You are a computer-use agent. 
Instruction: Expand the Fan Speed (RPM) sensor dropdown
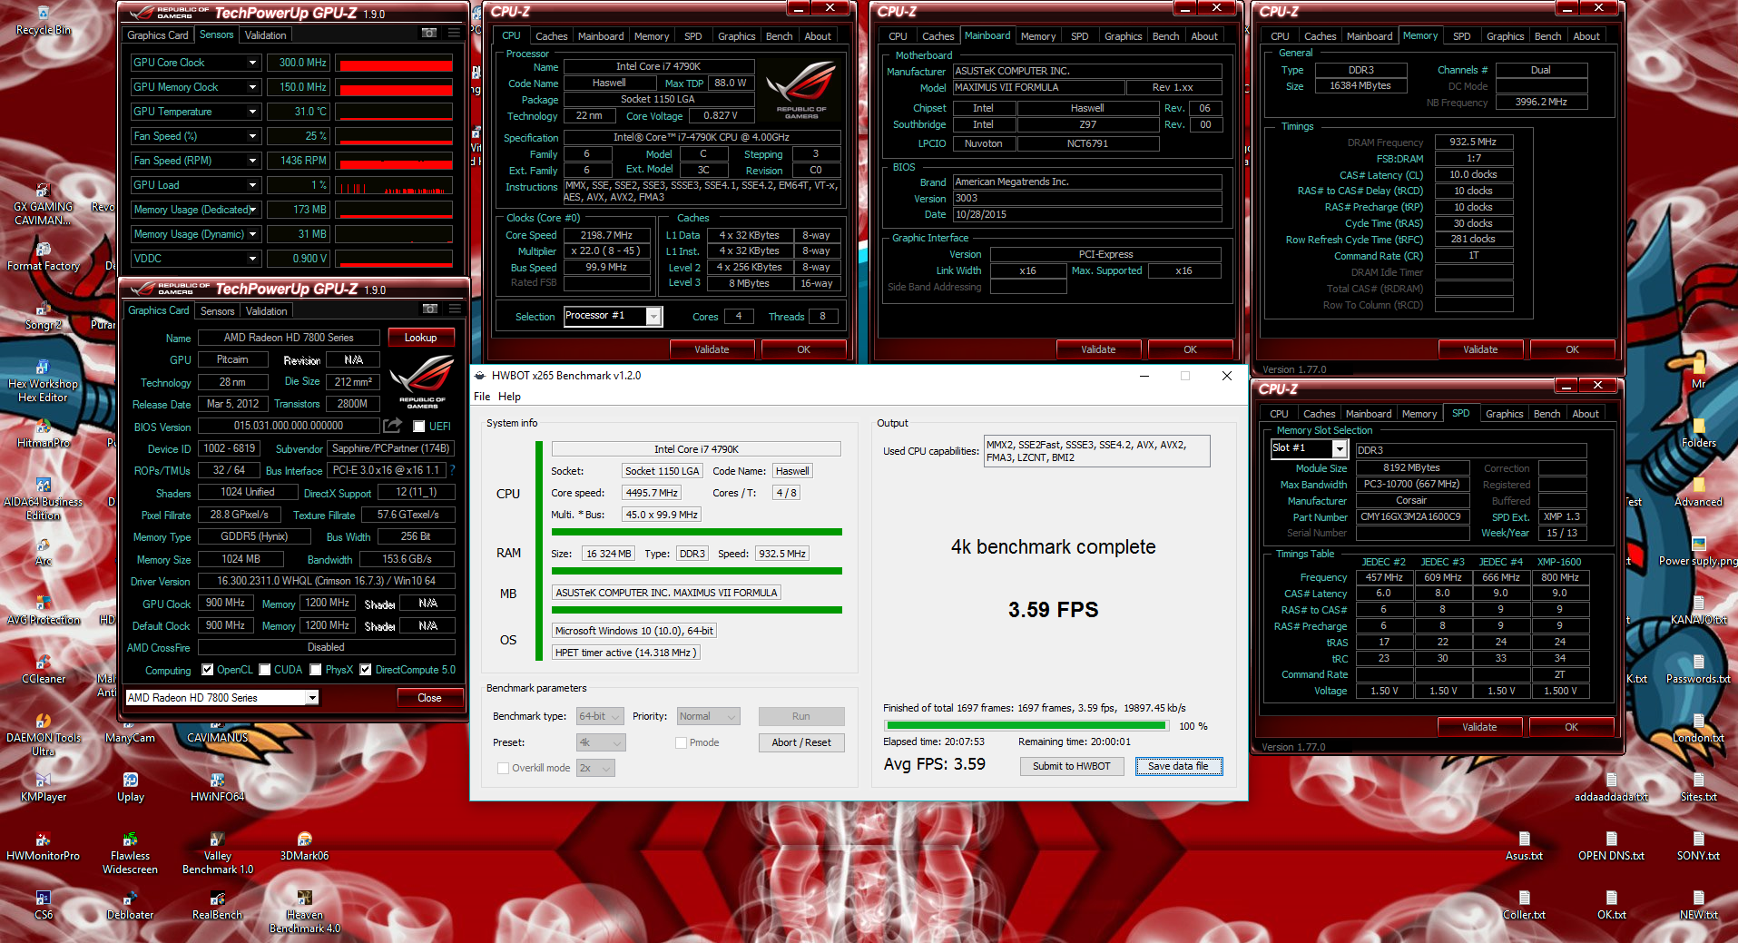click(252, 161)
